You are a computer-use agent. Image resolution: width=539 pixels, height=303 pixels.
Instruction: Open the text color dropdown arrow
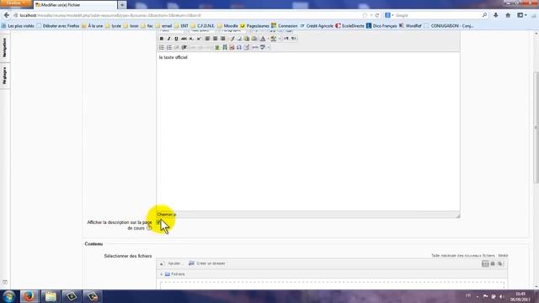pyautogui.click(x=268, y=39)
